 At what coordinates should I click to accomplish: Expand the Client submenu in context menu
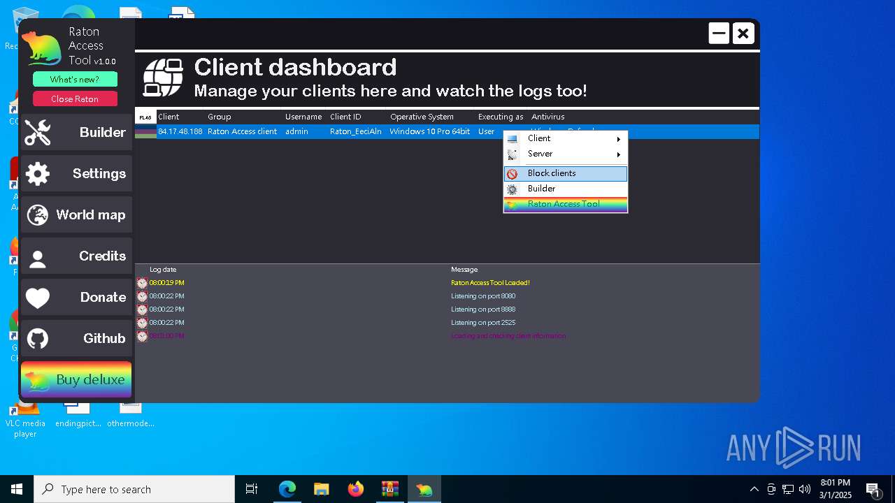tap(565, 138)
